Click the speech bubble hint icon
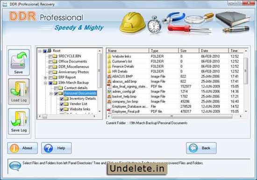257x180 pixels. pyautogui.click(x=15, y=166)
